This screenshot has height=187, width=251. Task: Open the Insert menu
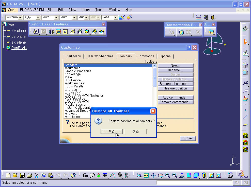click(86, 10)
